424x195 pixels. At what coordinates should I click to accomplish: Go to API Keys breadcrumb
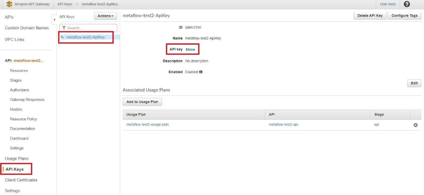(x=65, y=4)
